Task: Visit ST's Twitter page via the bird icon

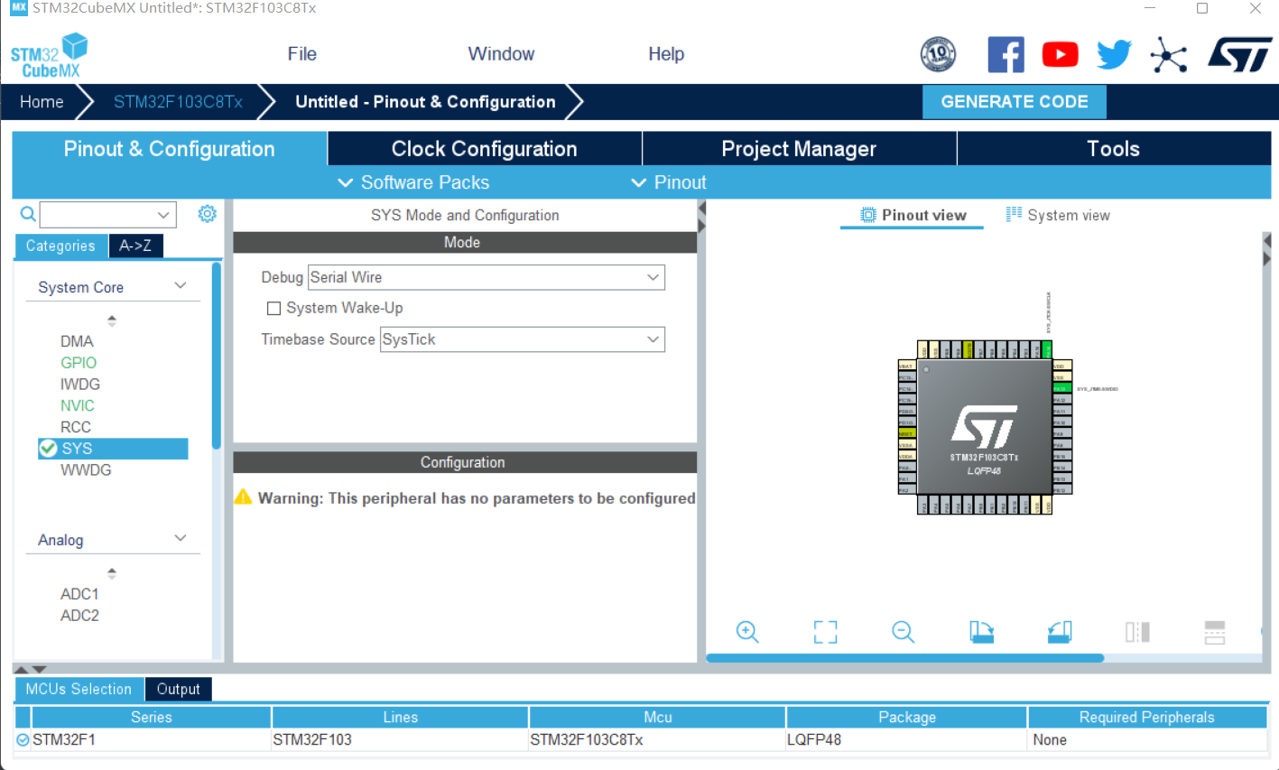Action: point(1113,53)
